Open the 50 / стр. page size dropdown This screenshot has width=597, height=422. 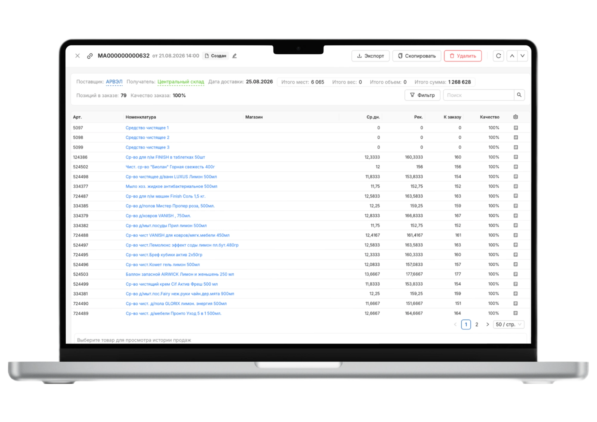tap(509, 324)
